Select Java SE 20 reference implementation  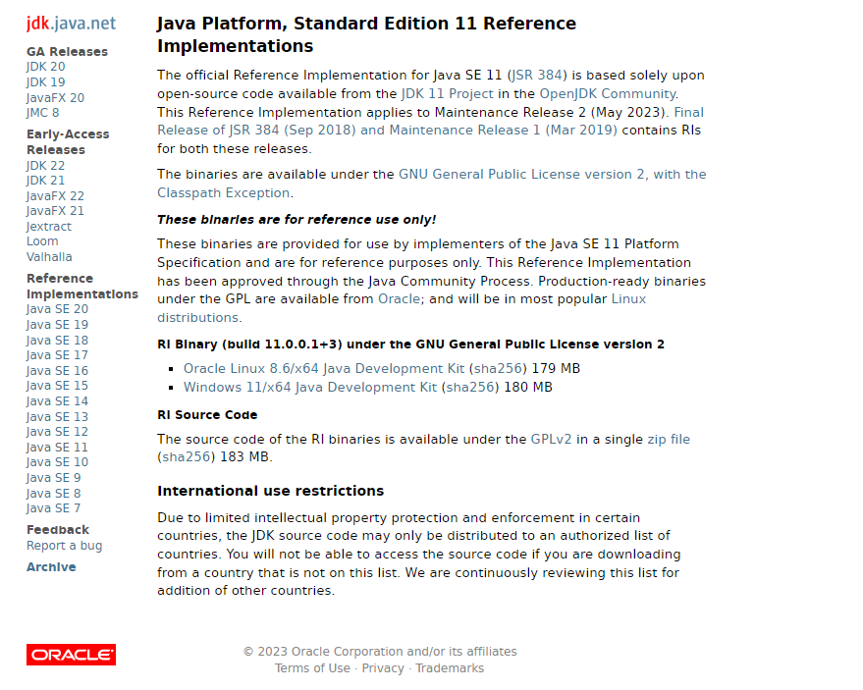57,309
